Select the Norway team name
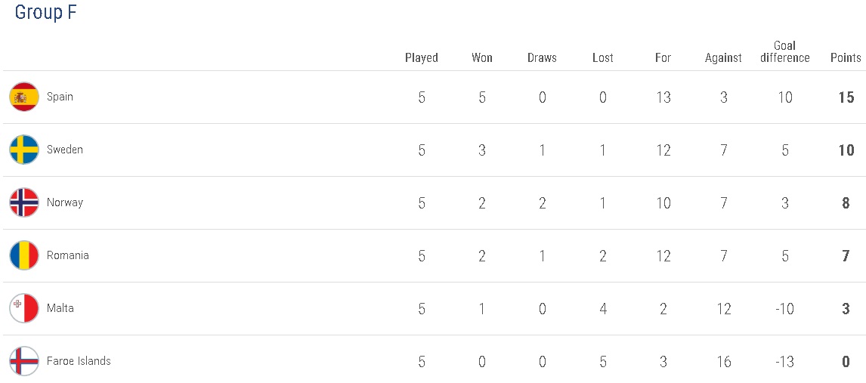 (65, 202)
